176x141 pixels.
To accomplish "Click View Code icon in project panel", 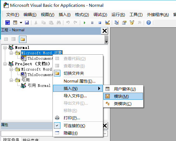I will (6, 39).
